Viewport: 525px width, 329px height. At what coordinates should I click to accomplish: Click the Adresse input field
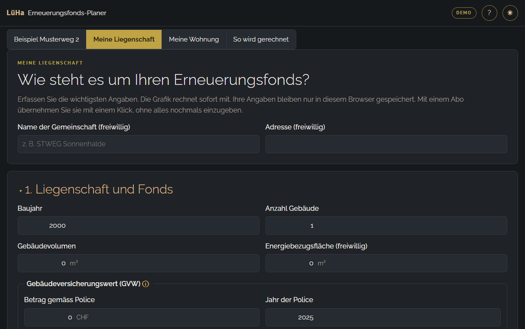pos(386,144)
